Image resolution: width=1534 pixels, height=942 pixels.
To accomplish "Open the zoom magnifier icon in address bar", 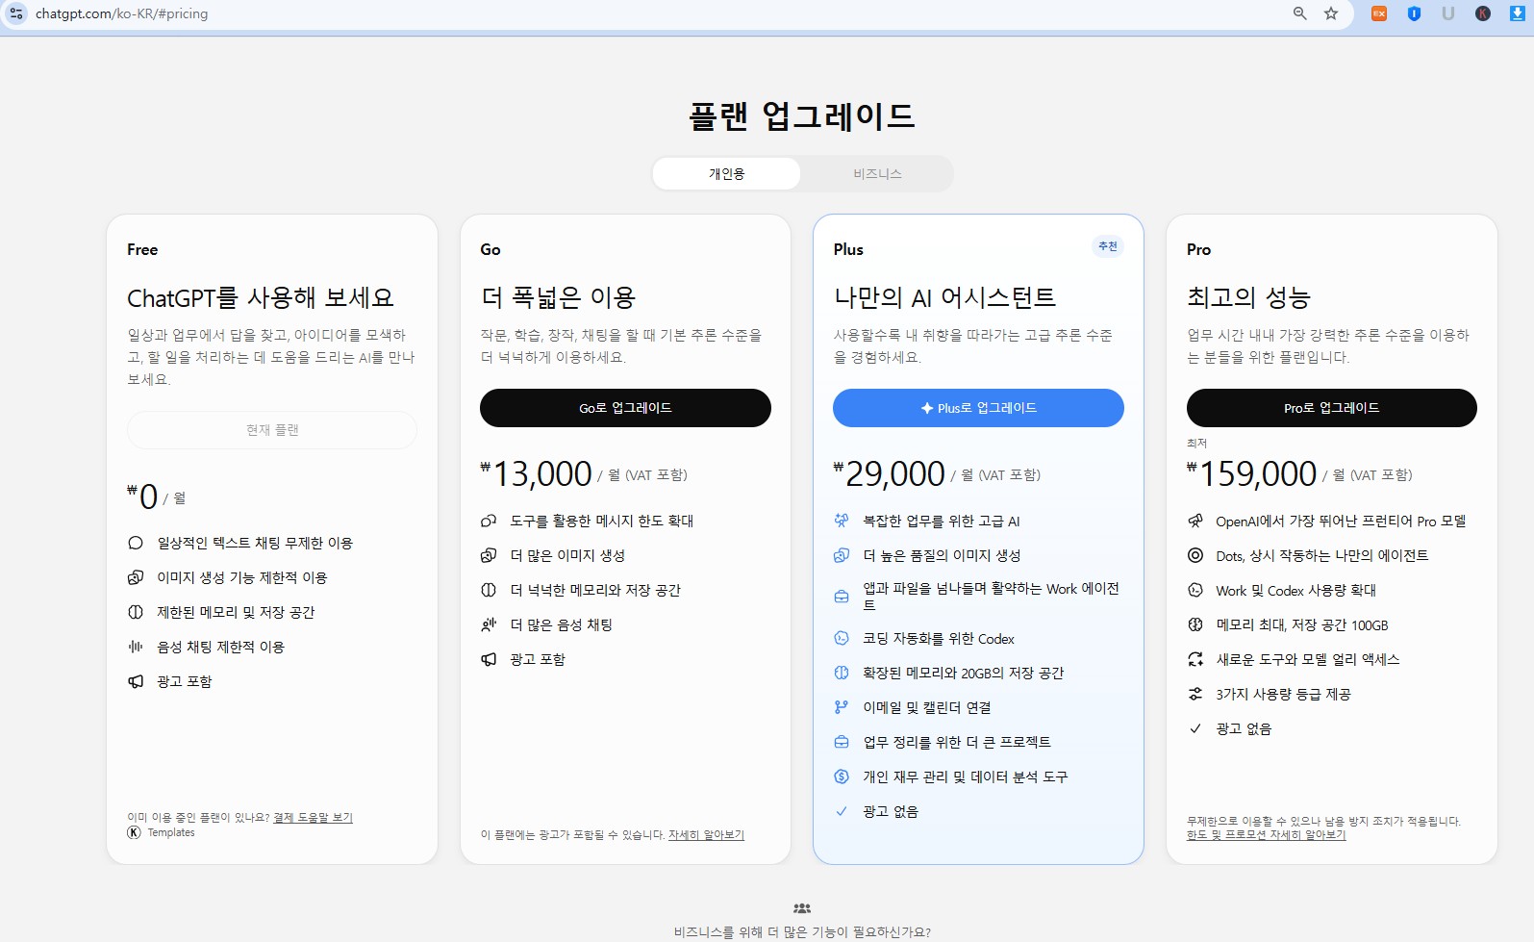I will pyautogui.click(x=1300, y=13).
